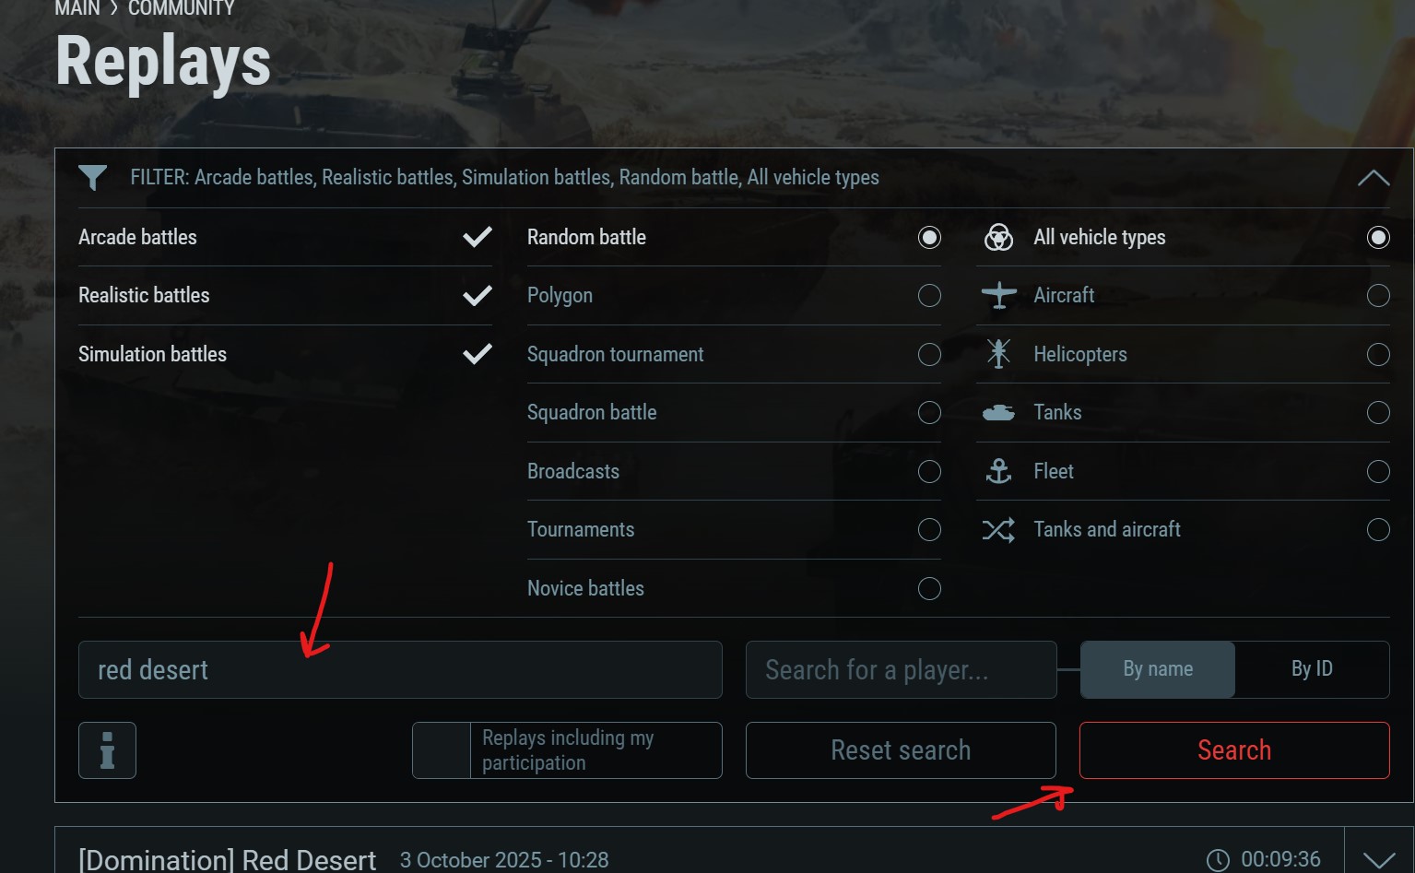Image resolution: width=1415 pixels, height=873 pixels.
Task: Toggle Replays including my participation checkbox
Action: point(442,750)
